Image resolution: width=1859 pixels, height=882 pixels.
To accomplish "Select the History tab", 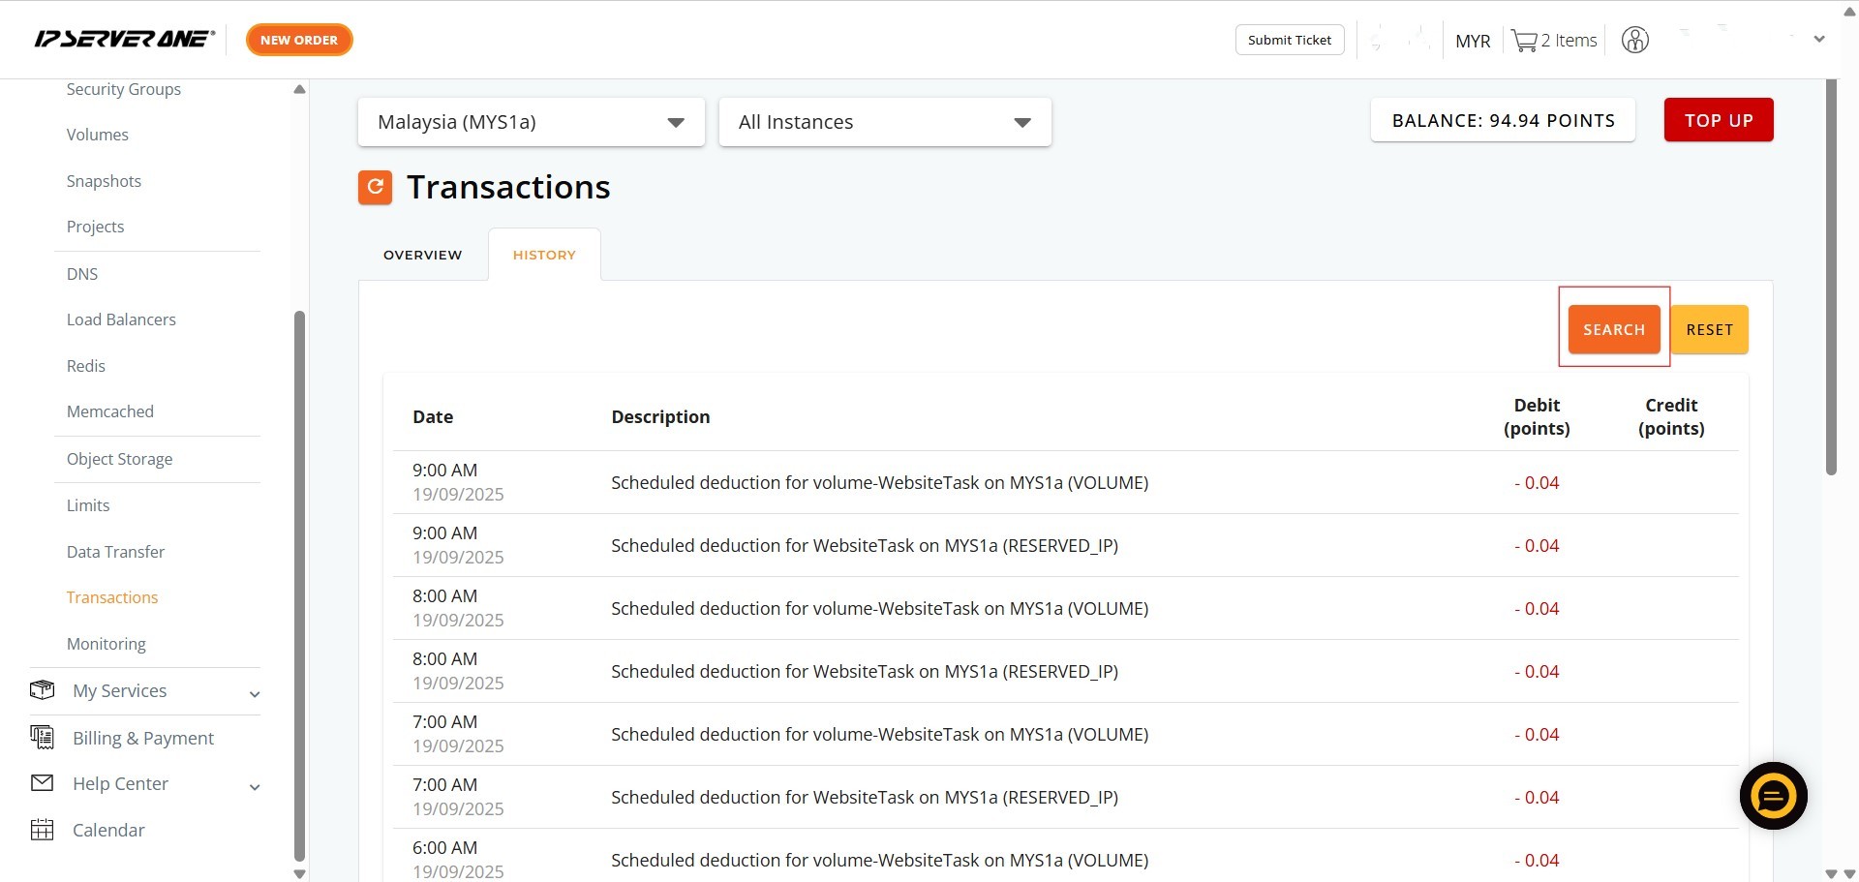I will click(544, 255).
